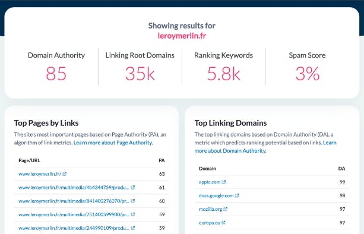
Task: Open external link icon next to mozilla.org
Action: coord(226,209)
